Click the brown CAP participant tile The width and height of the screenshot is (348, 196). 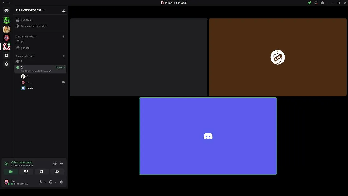[x=278, y=57]
